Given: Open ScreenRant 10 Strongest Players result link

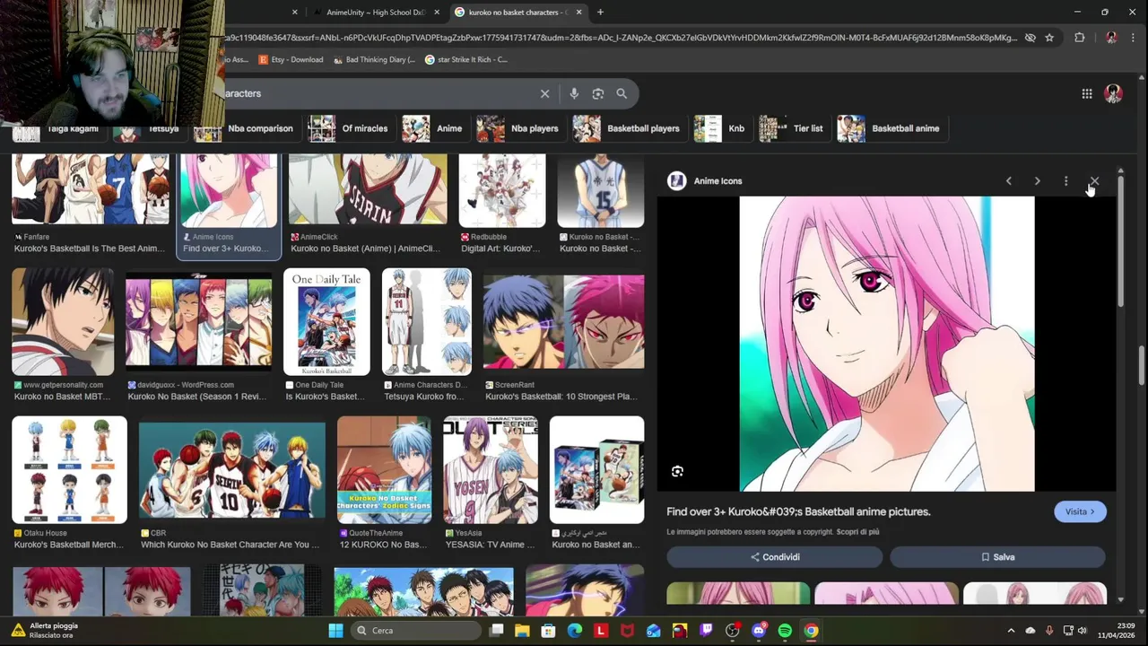Looking at the screenshot, I should [x=561, y=397].
